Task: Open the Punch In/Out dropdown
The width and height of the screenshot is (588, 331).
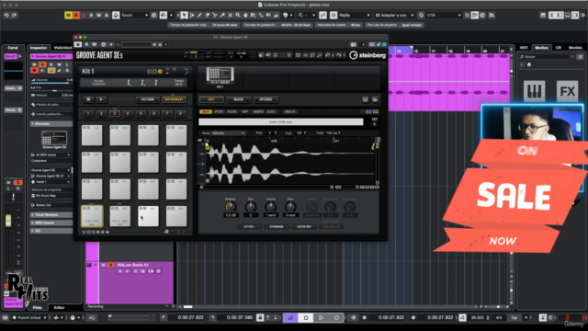Action: click(29, 318)
